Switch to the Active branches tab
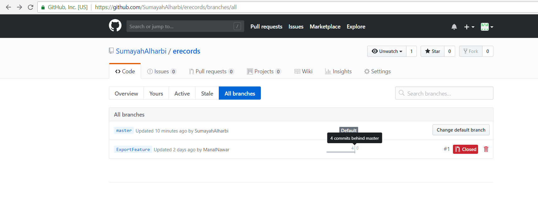The width and height of the screenshot is (538, 203). pos(182,93)
